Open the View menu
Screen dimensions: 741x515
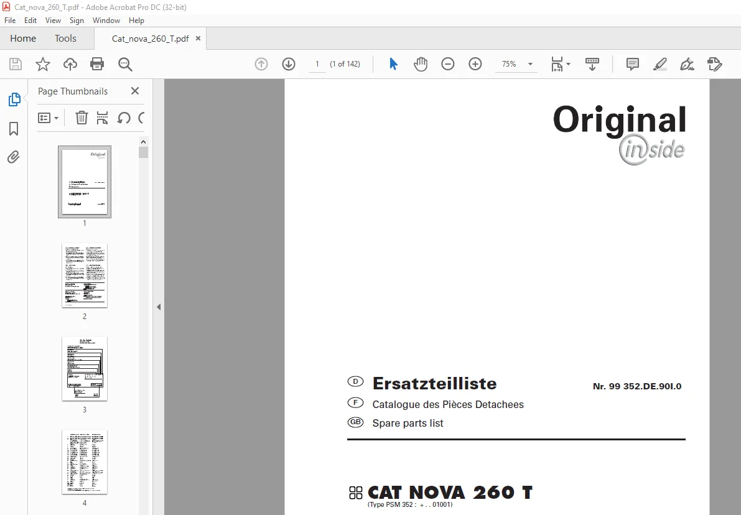click(53, 21)
